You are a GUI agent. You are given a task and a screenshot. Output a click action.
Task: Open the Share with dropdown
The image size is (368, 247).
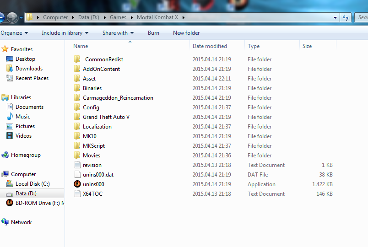118,33
